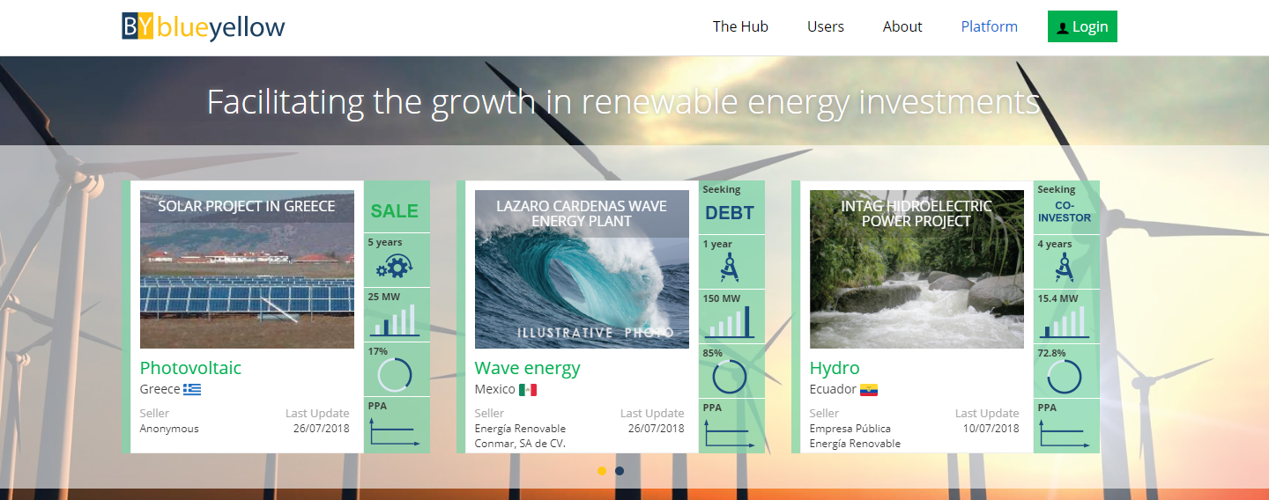Open The Hub menu item
1269x500 pixels.
click(740, 26)
